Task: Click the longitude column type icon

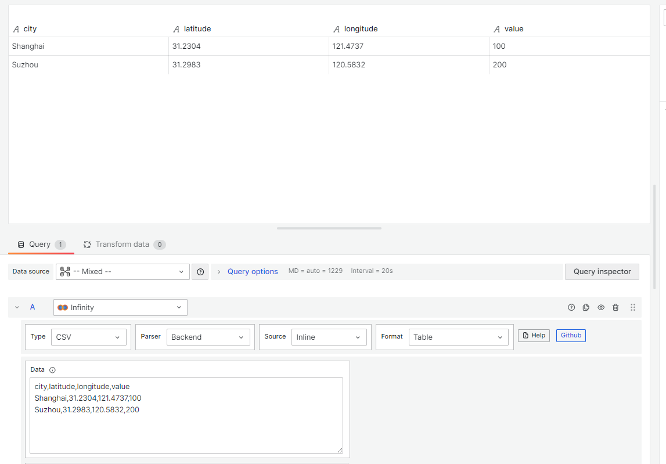Action: 336,29
